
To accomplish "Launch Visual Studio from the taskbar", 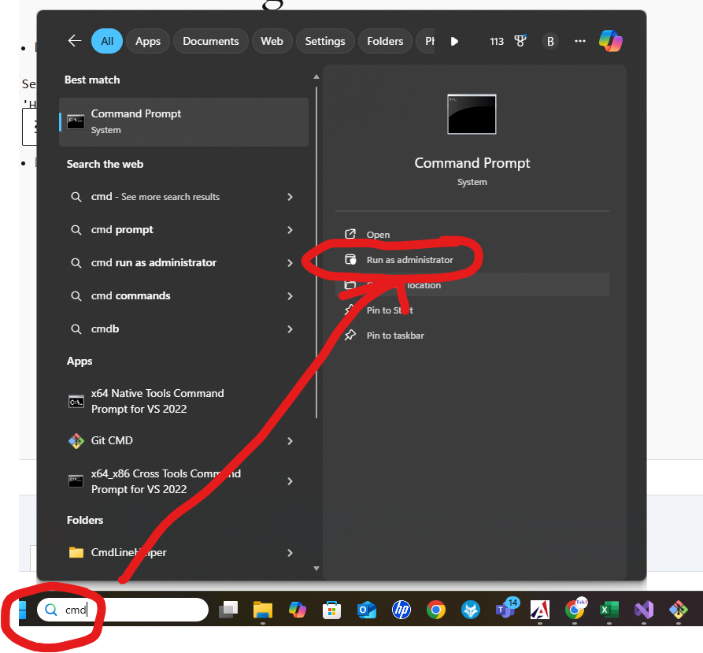I will point(644,609).
